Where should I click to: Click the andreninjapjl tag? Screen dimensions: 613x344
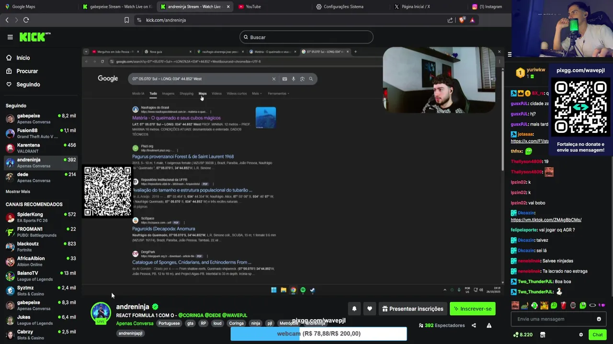pyautogui.click(x=130, y=333)
